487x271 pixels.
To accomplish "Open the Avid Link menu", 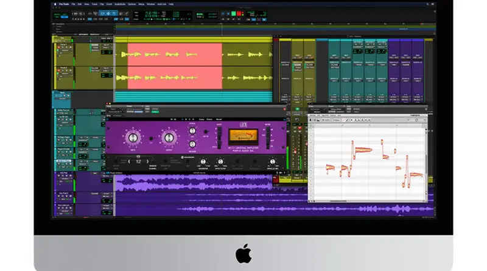I will pyautogui.click(x=162, y=4).
